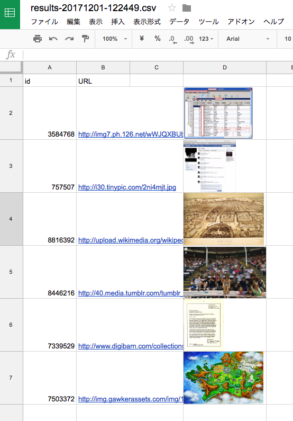Open the ヘルプ menu
The image size is (293, 421).
pos(274,22)
